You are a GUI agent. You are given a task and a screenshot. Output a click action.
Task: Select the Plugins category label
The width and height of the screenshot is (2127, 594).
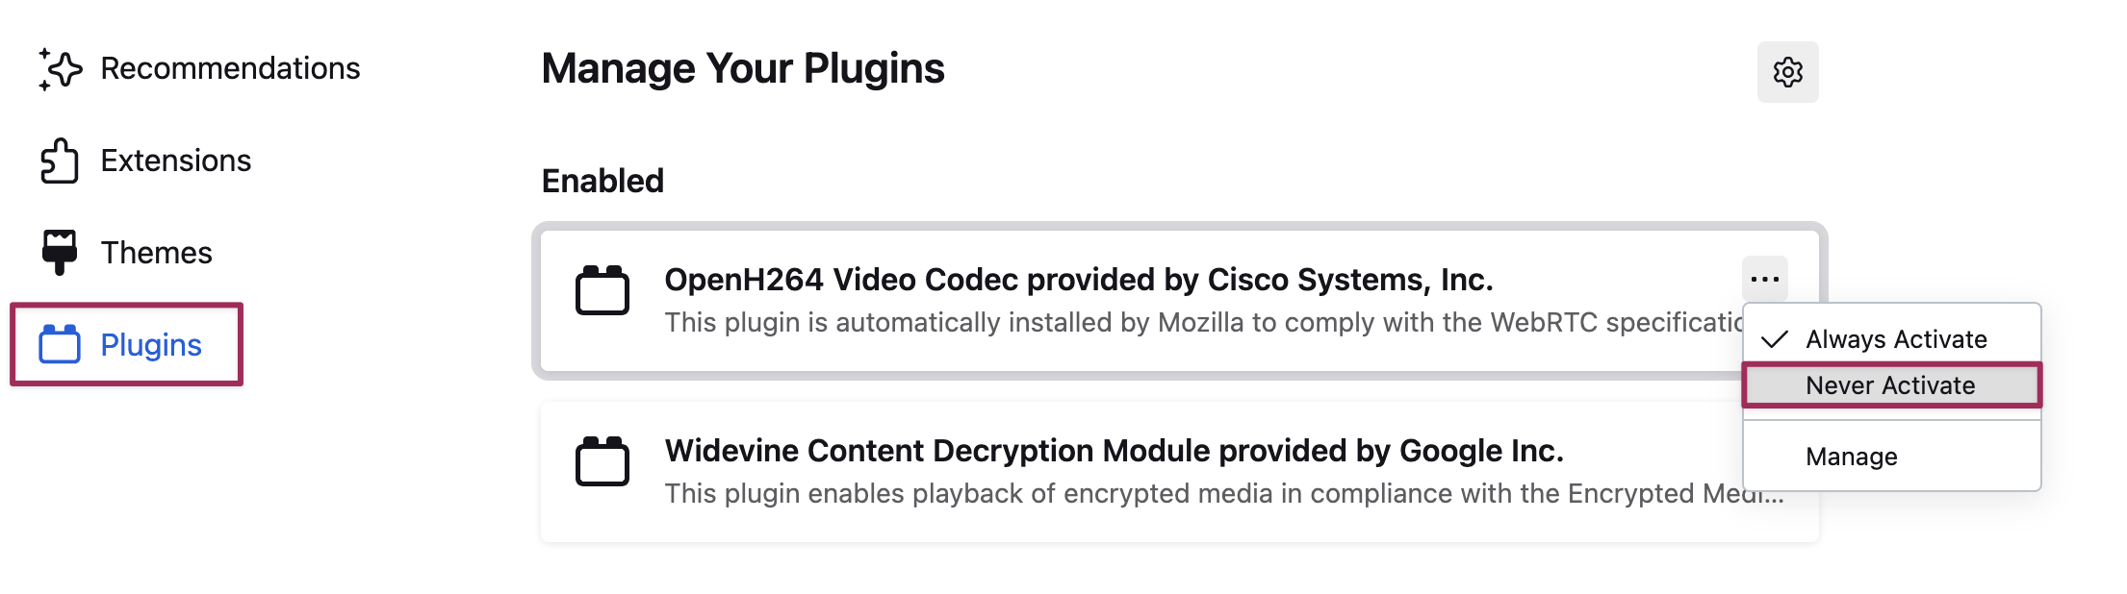click(x=151, y=345)
